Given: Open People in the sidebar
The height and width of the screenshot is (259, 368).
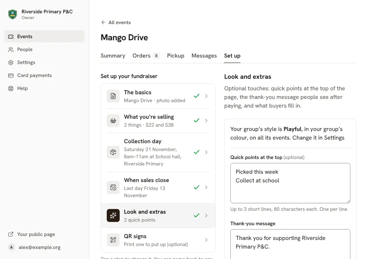Looking at the screenshot, I should (x=44, y=49).
